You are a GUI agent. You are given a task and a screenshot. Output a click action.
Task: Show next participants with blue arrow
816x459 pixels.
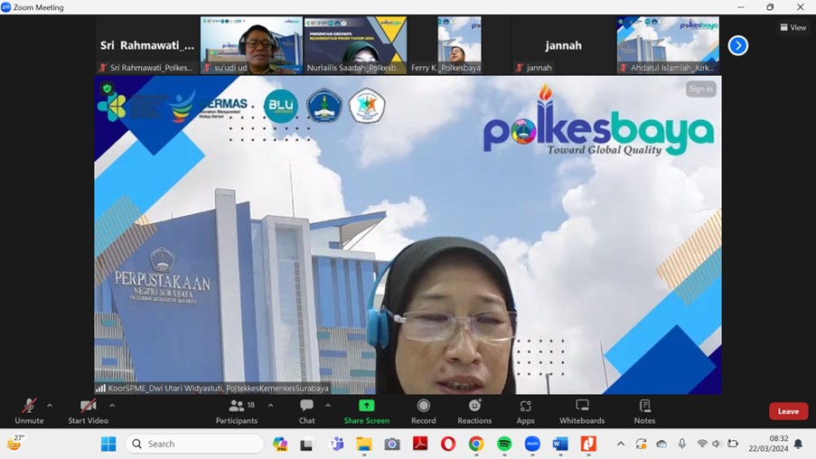(738, 45)
